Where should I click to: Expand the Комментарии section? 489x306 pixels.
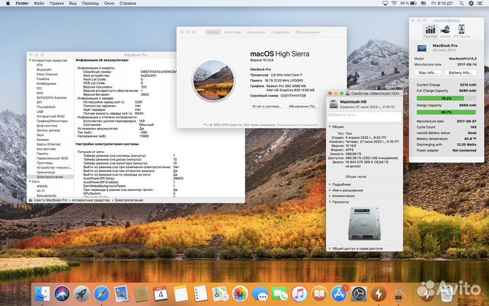pyautogui.click(x=330, y=196)
